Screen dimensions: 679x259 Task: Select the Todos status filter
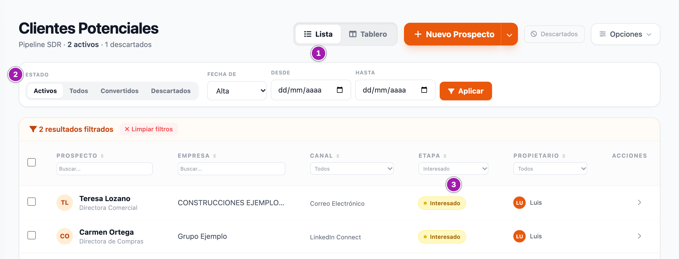click(78, 91)
